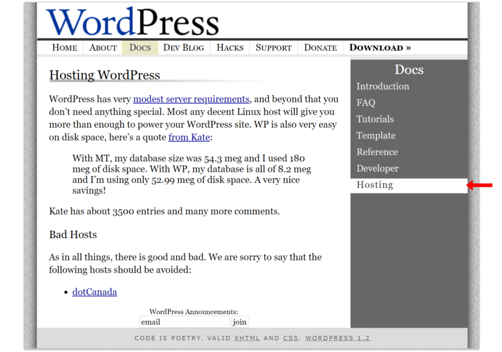Follow the modest server requirements link
Screen dimensions: 502x352
click(191, 99)
